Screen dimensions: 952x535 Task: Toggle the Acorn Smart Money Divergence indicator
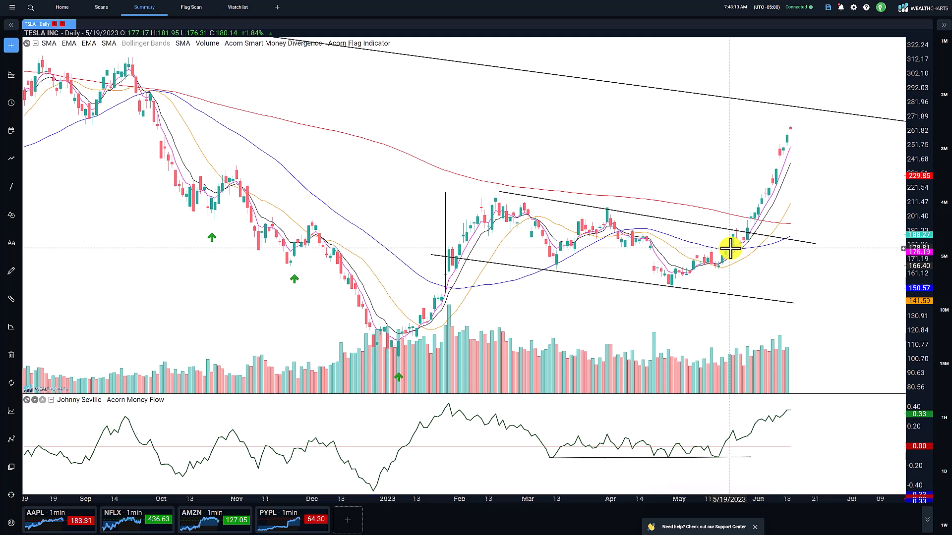coord(273,44)
